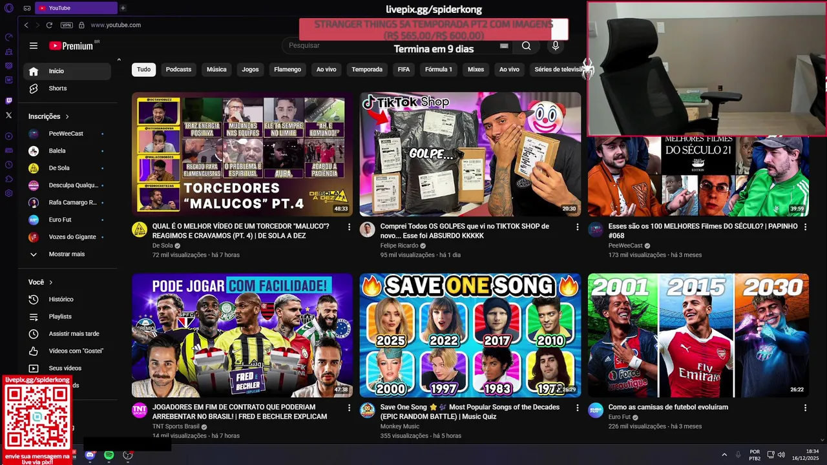Select the Fórmula 1 filter chip

coord(438,70)
